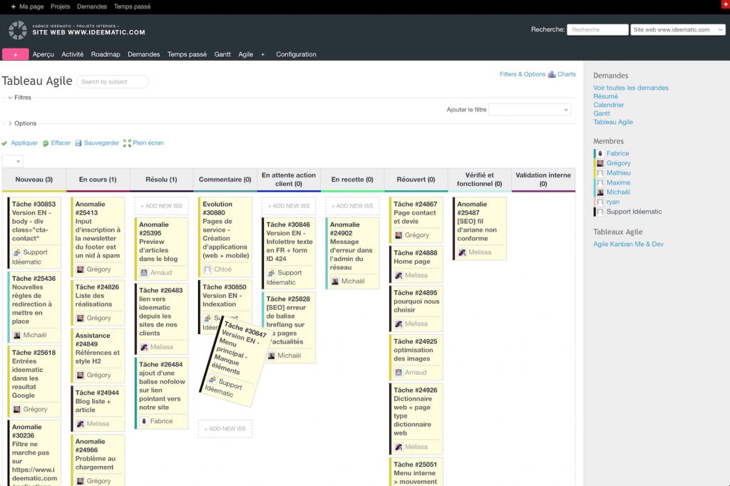Click the Sauvegarder floppy disk icon
Image resolution: width=730 pixels, height=486 pixels.
(x=78, y=143)
